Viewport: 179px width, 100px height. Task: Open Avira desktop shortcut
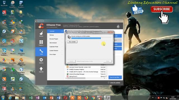pos(4,13)
